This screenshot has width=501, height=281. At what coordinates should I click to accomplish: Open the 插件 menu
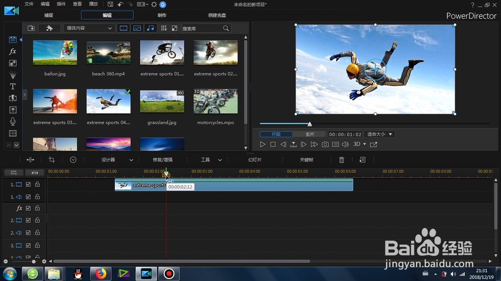pos(61,4)
